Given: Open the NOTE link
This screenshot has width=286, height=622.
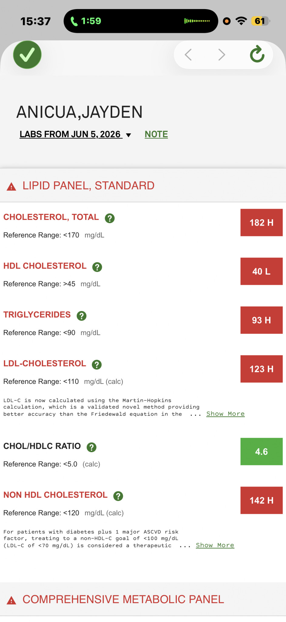Looking at the screenshot, I should tap(156, 134).
